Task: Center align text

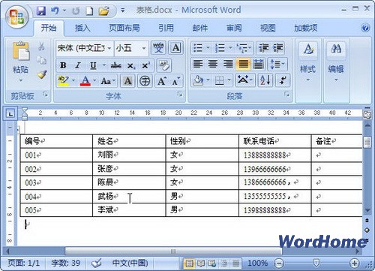Action: pos(213,64)
